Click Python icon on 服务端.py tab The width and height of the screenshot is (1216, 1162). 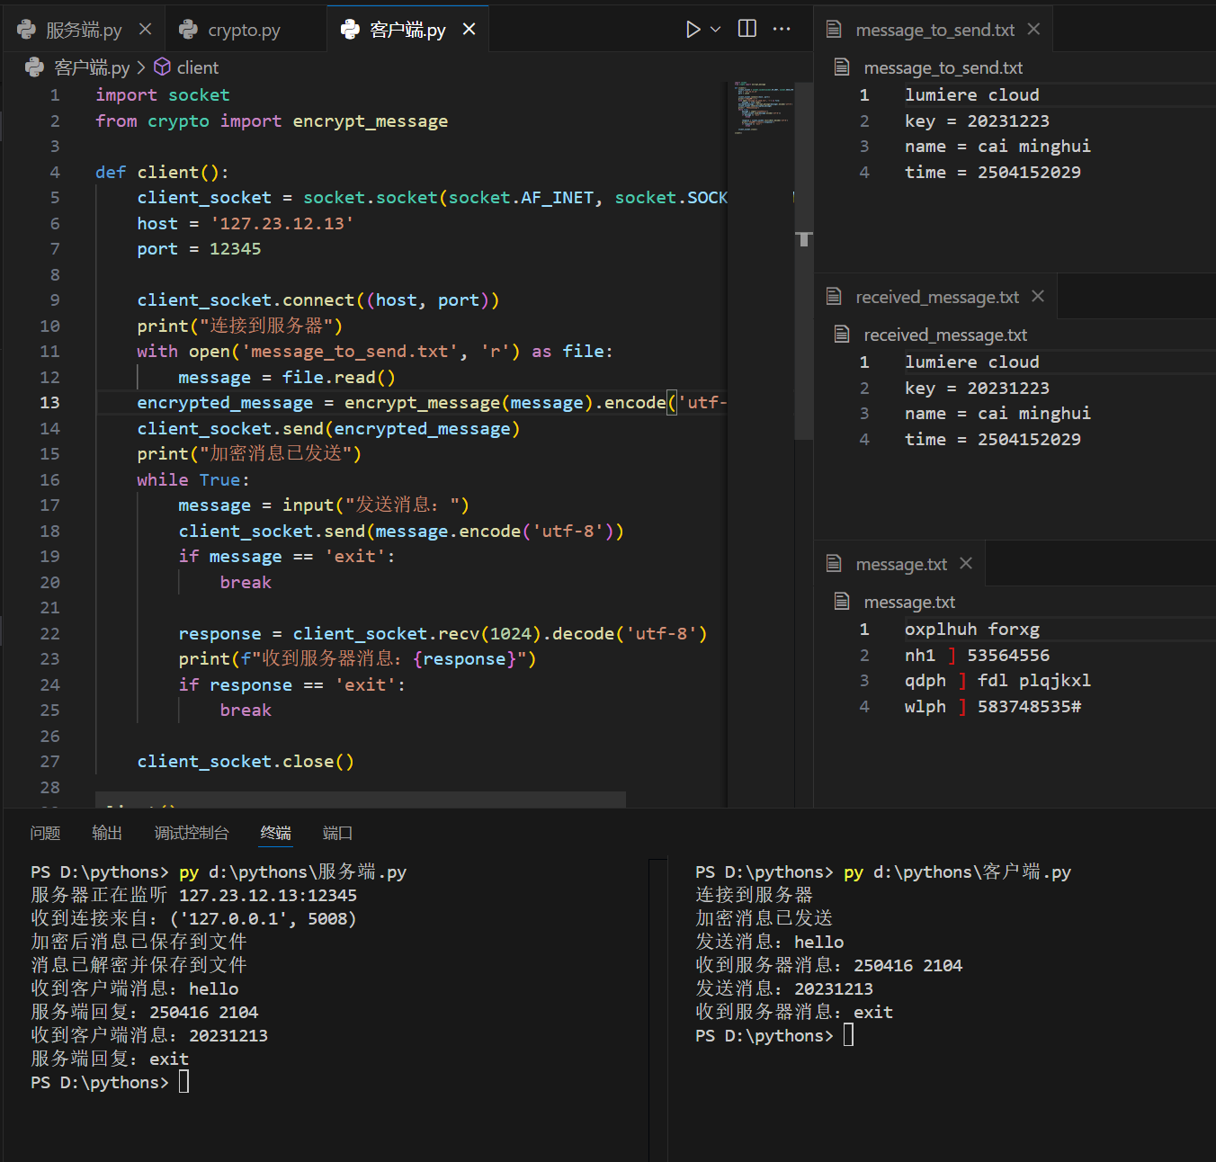pos(26,30)
